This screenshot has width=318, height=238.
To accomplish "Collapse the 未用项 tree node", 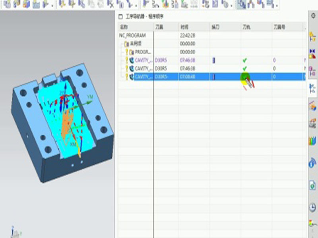I will point(122,44).
